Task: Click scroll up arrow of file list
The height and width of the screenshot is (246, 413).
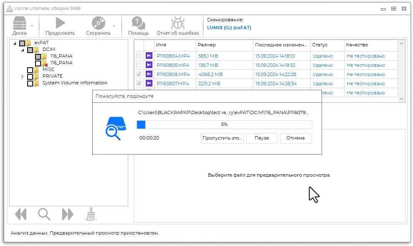Action: tap(401, 43)
